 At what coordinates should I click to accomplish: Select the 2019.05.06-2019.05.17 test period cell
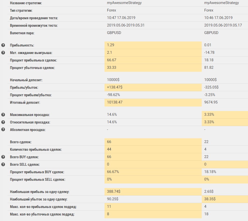(223, 25)
